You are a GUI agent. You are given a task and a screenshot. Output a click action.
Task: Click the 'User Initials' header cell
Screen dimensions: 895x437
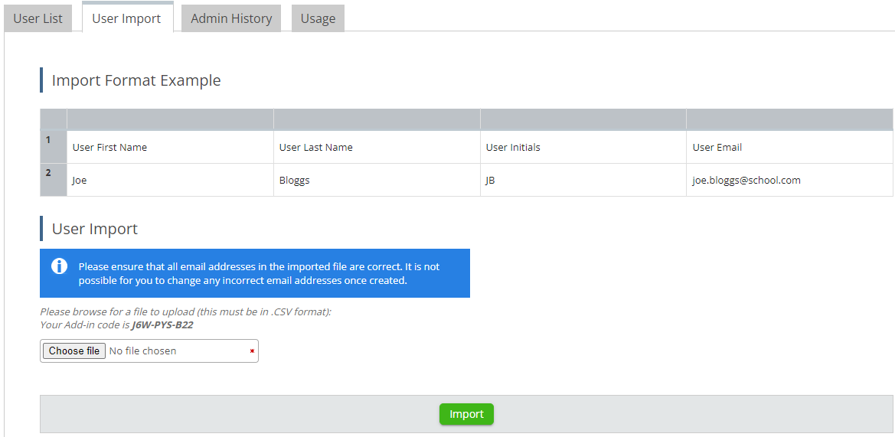tap(583, 147)
